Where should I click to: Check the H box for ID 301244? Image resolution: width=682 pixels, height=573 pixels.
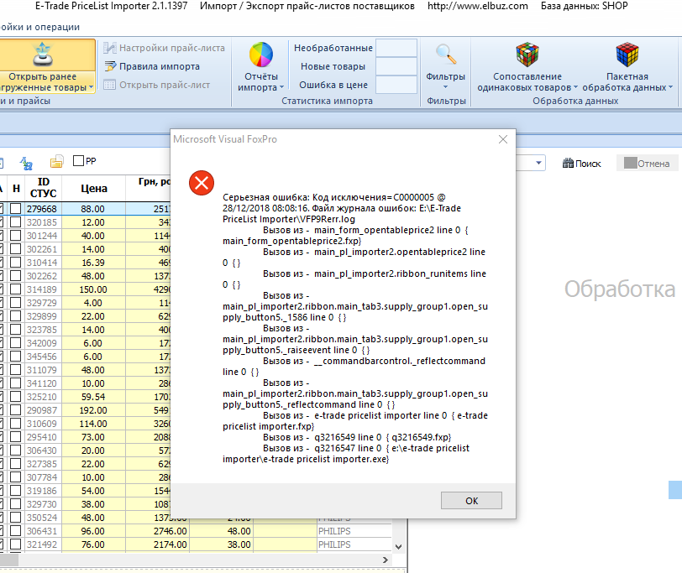(x=16, y=236)
